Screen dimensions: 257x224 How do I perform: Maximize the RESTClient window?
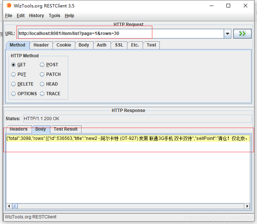coord(228,6)
